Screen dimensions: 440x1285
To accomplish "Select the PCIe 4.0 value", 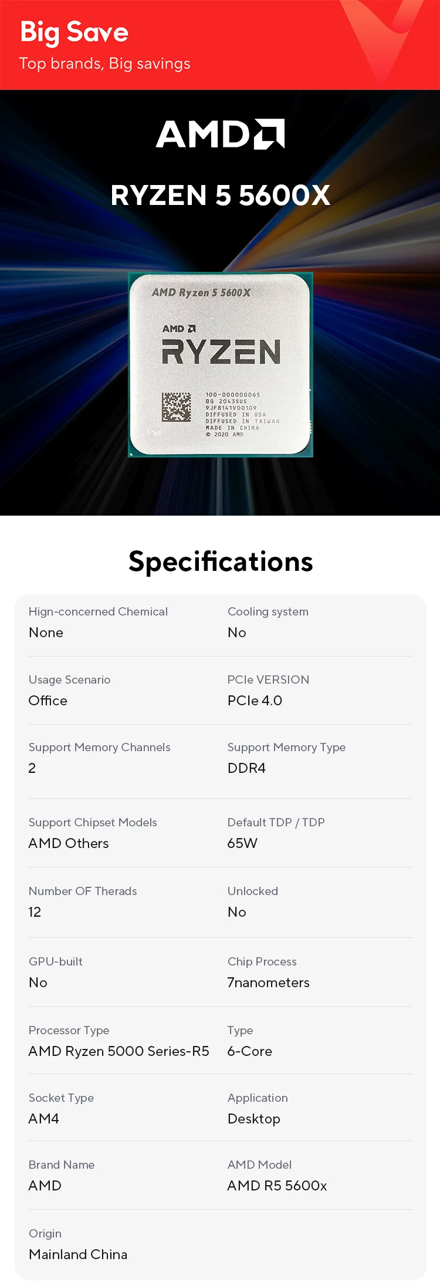I will coord(255,701).
